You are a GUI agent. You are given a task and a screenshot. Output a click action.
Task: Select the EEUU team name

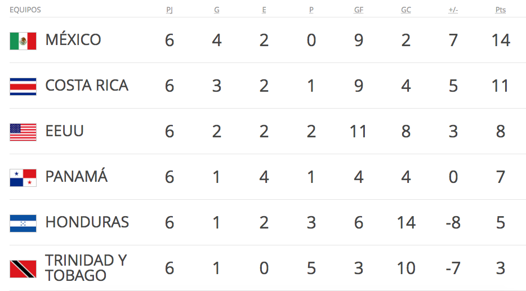(64, 131)
